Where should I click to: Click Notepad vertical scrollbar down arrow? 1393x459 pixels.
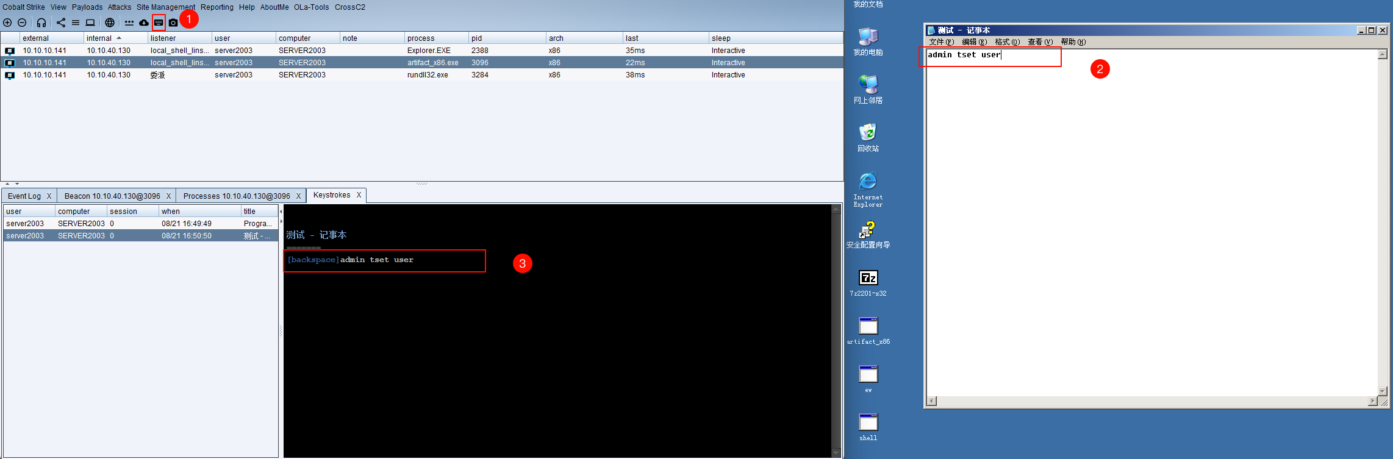1382,391
